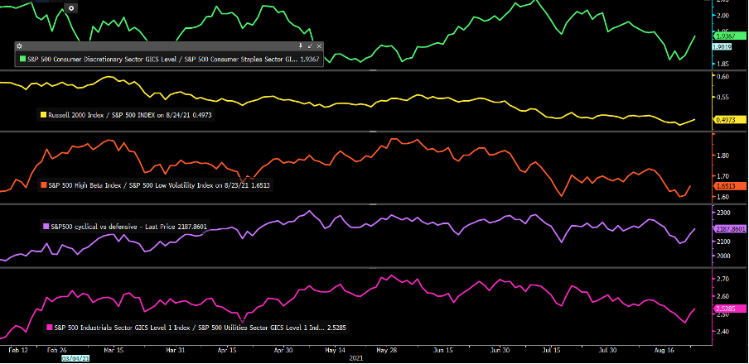749x364 pixels.
Task: Click the Mar 15 date on the time axis
Action: 114,350
